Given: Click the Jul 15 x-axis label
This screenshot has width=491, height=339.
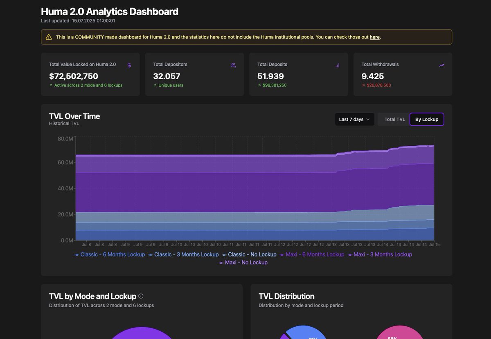Looking at the screenshot, I should coord(434,245).
